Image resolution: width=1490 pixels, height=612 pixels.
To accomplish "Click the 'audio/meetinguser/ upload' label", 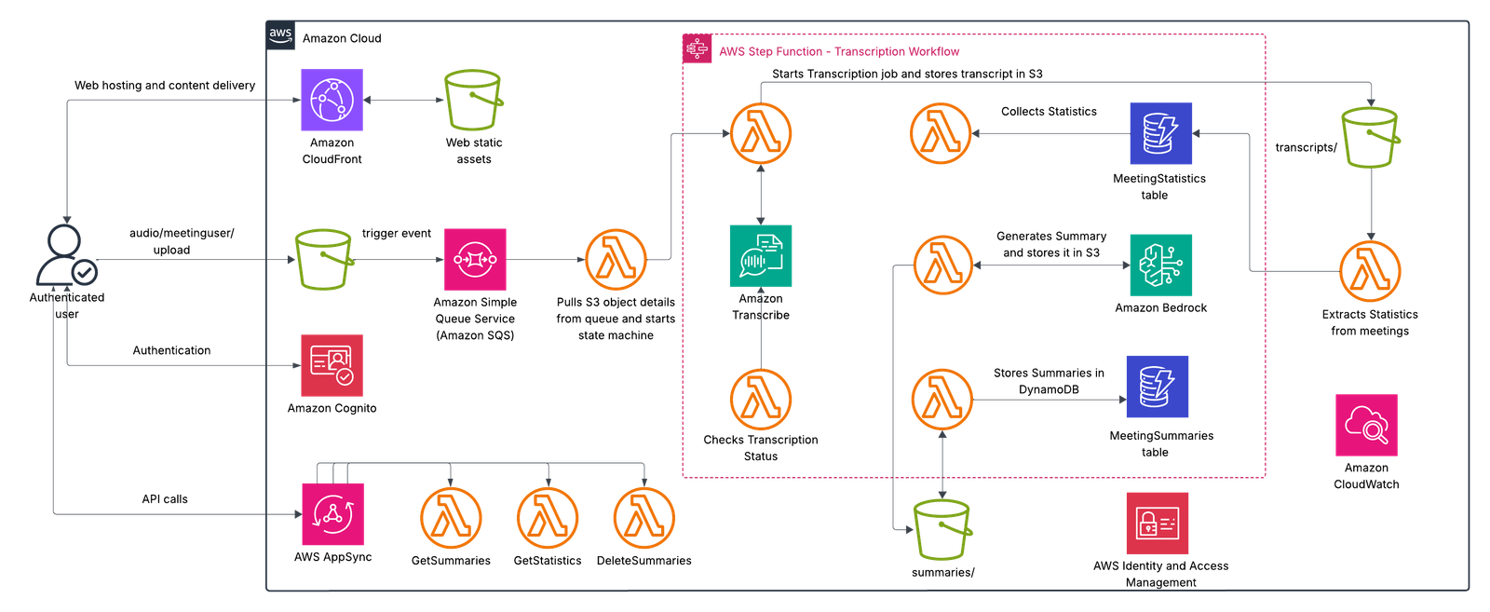I will 182,241.
